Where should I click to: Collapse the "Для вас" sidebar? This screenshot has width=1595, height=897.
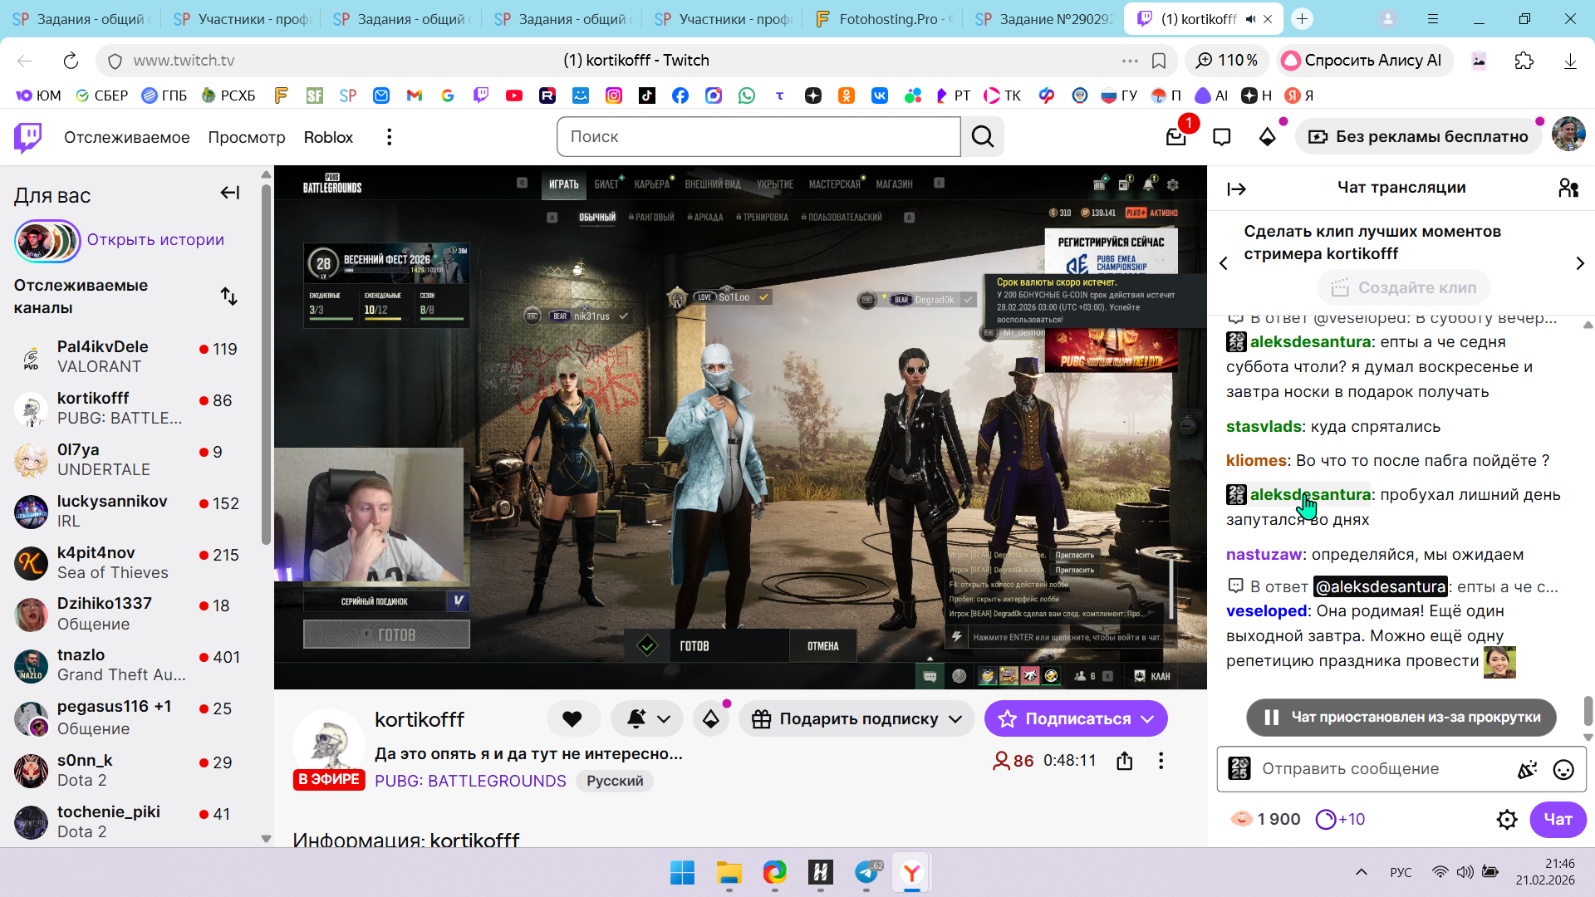pyautogui.click(x=229, y=194)
